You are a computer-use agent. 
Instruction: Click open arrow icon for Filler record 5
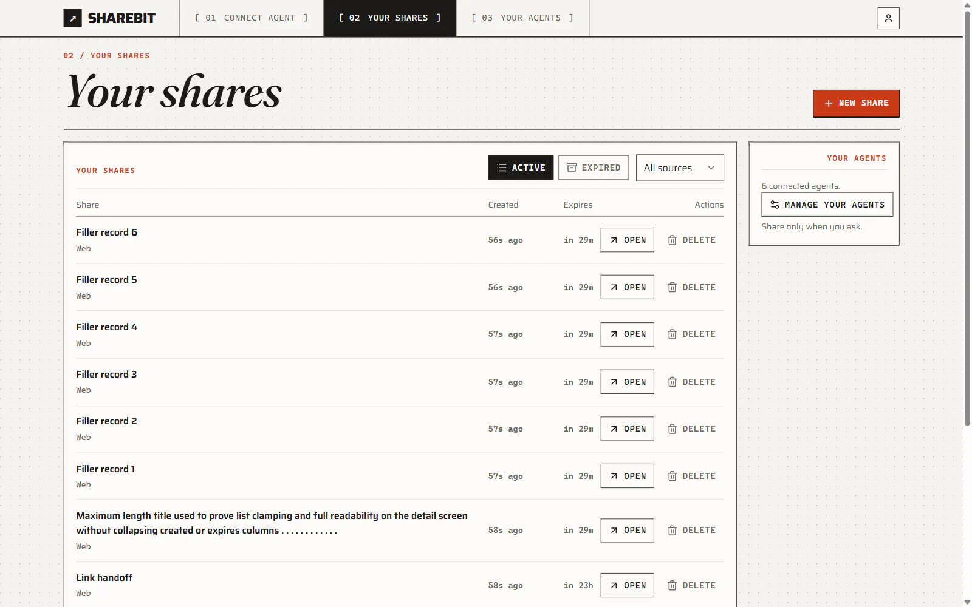614,287
